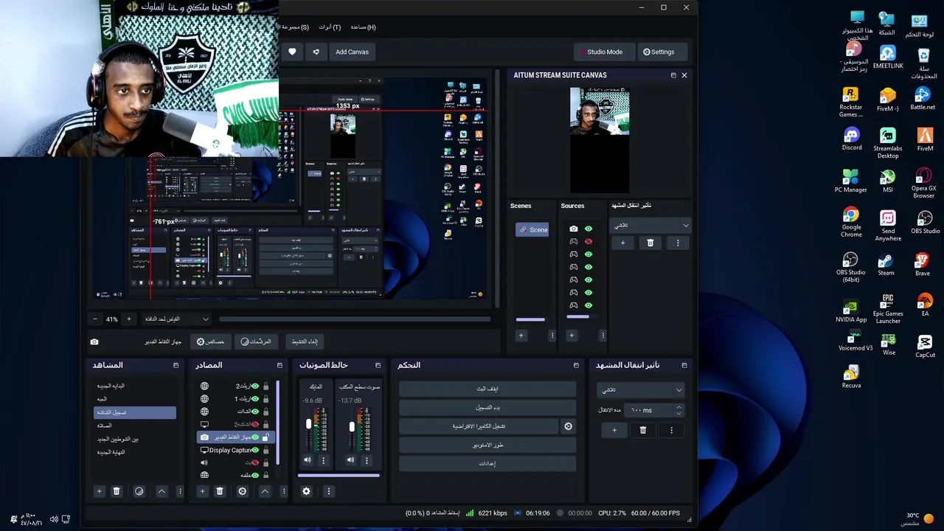Open preview scaling dropdown beside zoom controls
Image resolution: width=944 pixels, height=531 pixels.
pyautogui.click(x=177, y=319)
